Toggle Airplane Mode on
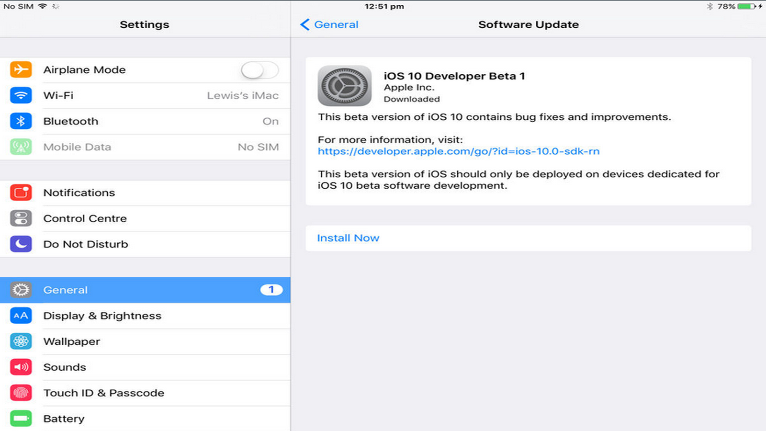This screenshot has width=766, height=431. click(259, 69)
